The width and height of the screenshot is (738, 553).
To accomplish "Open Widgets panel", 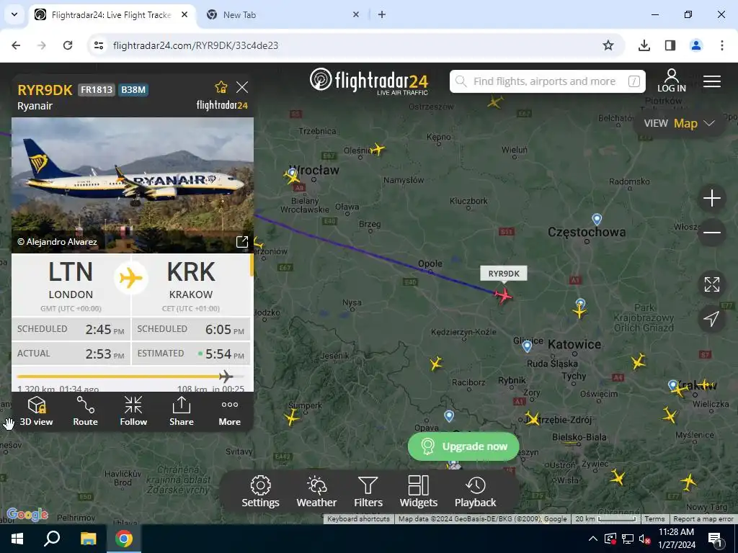I will pos(419,492).
